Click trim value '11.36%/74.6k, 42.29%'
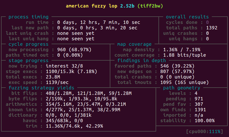Screen dimensions: 229x137 pos(74,126)
